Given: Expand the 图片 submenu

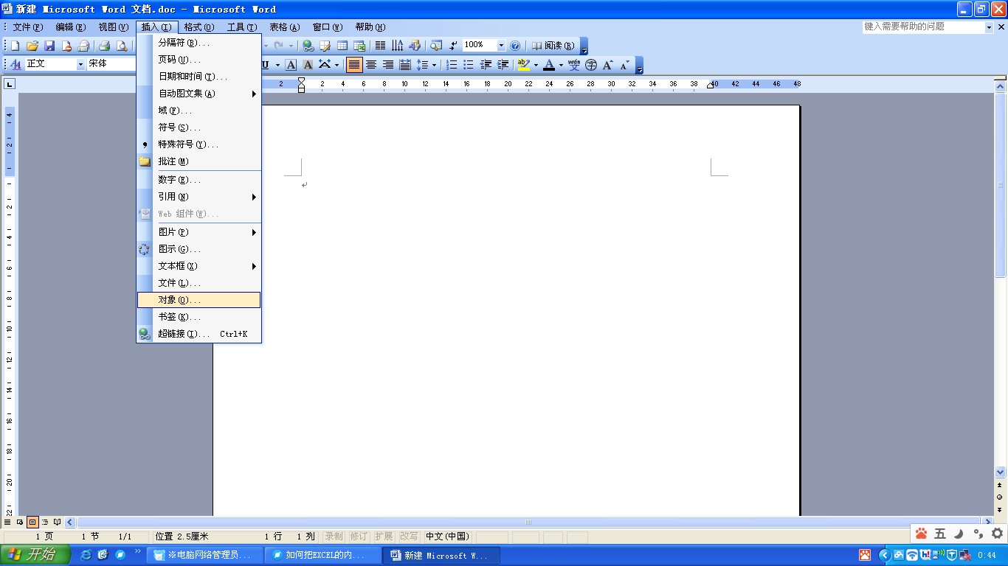Looking at the screenshot, I should pyautogui.click(x=199, y=232).
